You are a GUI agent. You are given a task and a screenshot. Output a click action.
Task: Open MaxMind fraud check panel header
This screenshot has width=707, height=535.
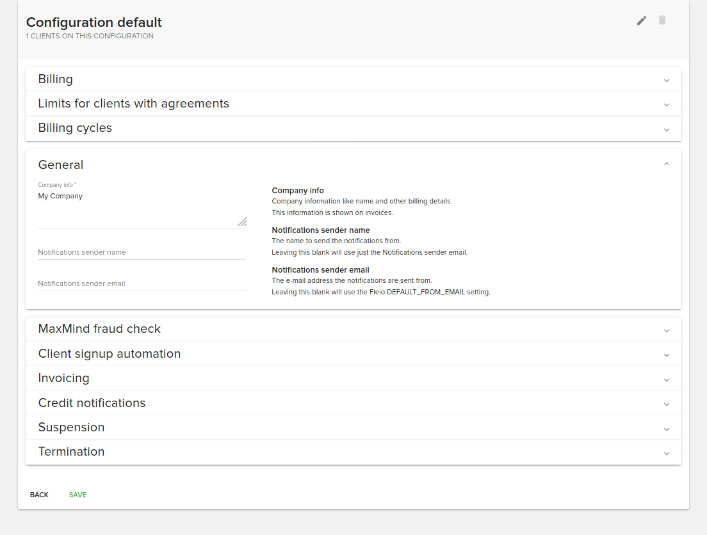pos(353,329)
